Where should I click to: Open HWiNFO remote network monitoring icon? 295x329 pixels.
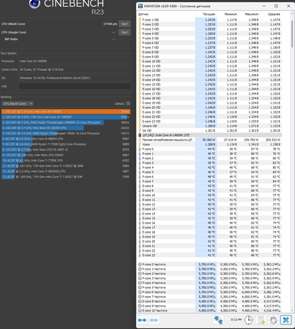point(219,320)
